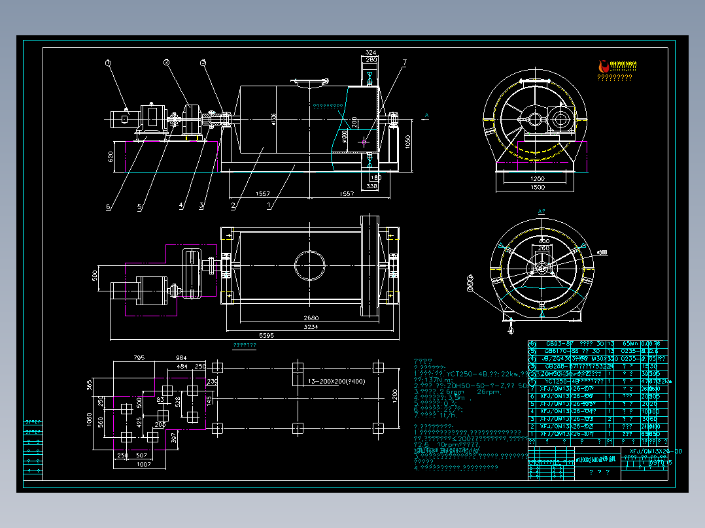Click the XFJ/OM13X26-04 parts list row

(x=598, y=411)
